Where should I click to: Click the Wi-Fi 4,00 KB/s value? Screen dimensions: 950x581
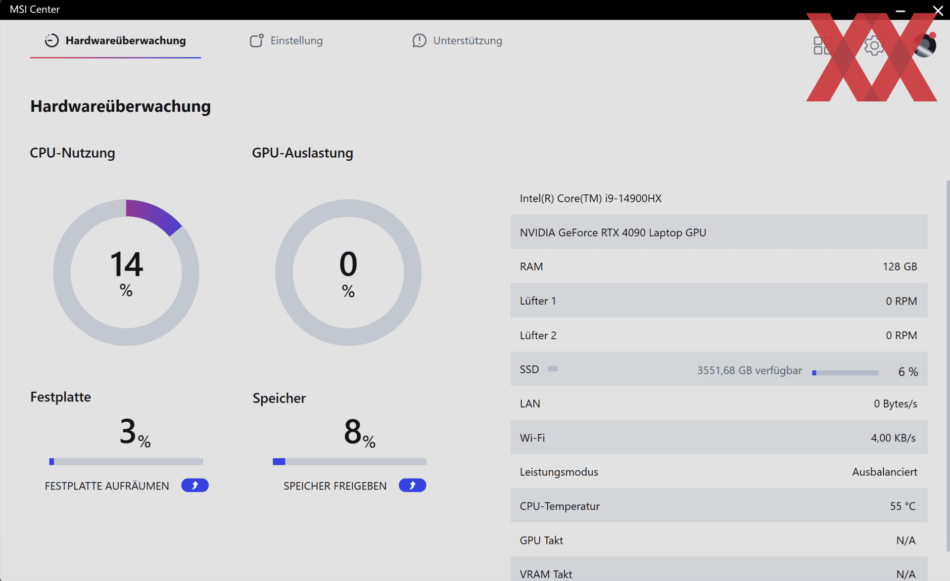pos(894,438)
